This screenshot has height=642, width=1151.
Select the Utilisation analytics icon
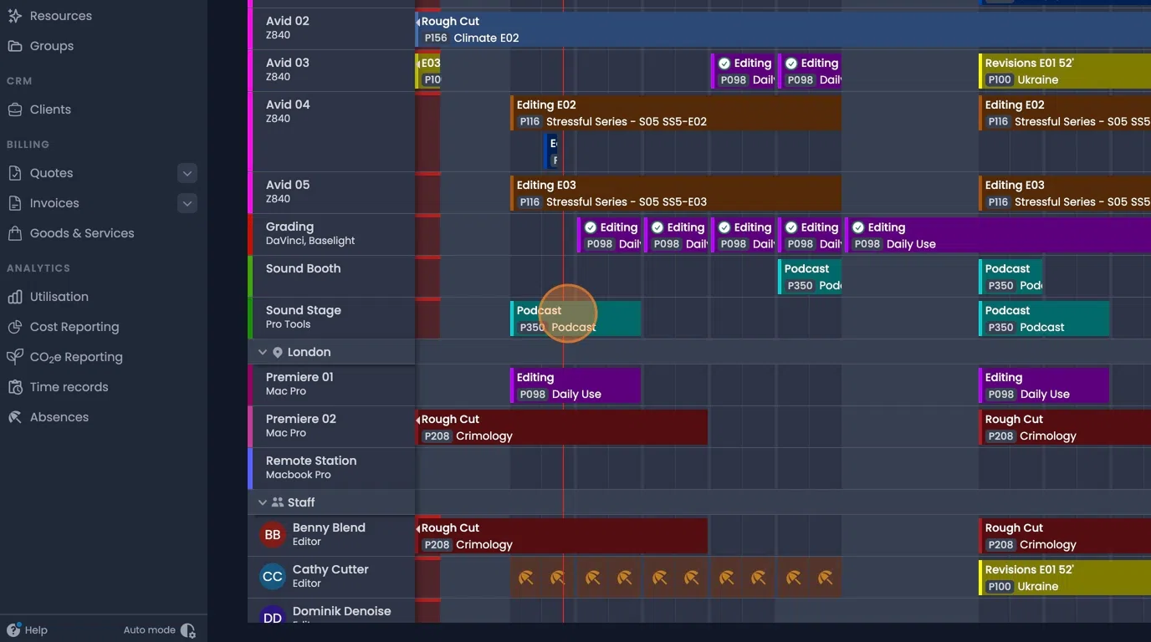[x=16, y=297]
